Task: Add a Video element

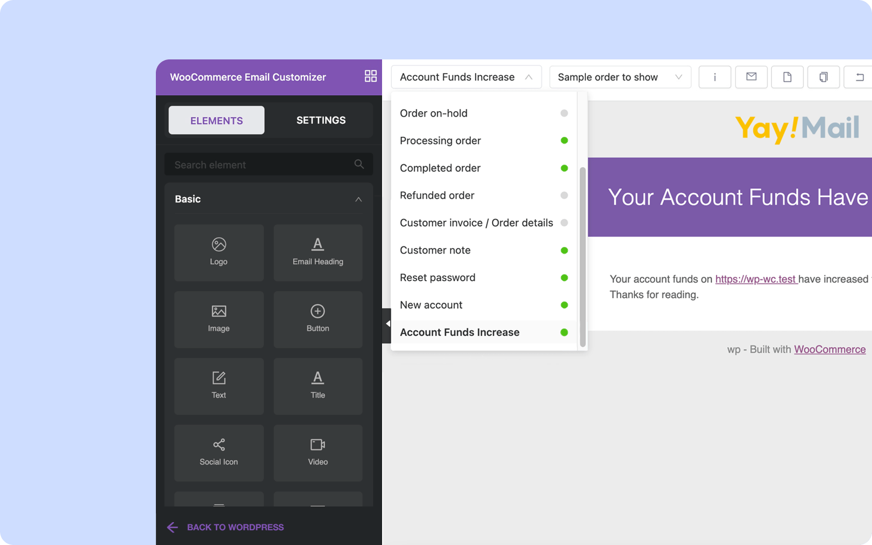Action: pos(318,453)
